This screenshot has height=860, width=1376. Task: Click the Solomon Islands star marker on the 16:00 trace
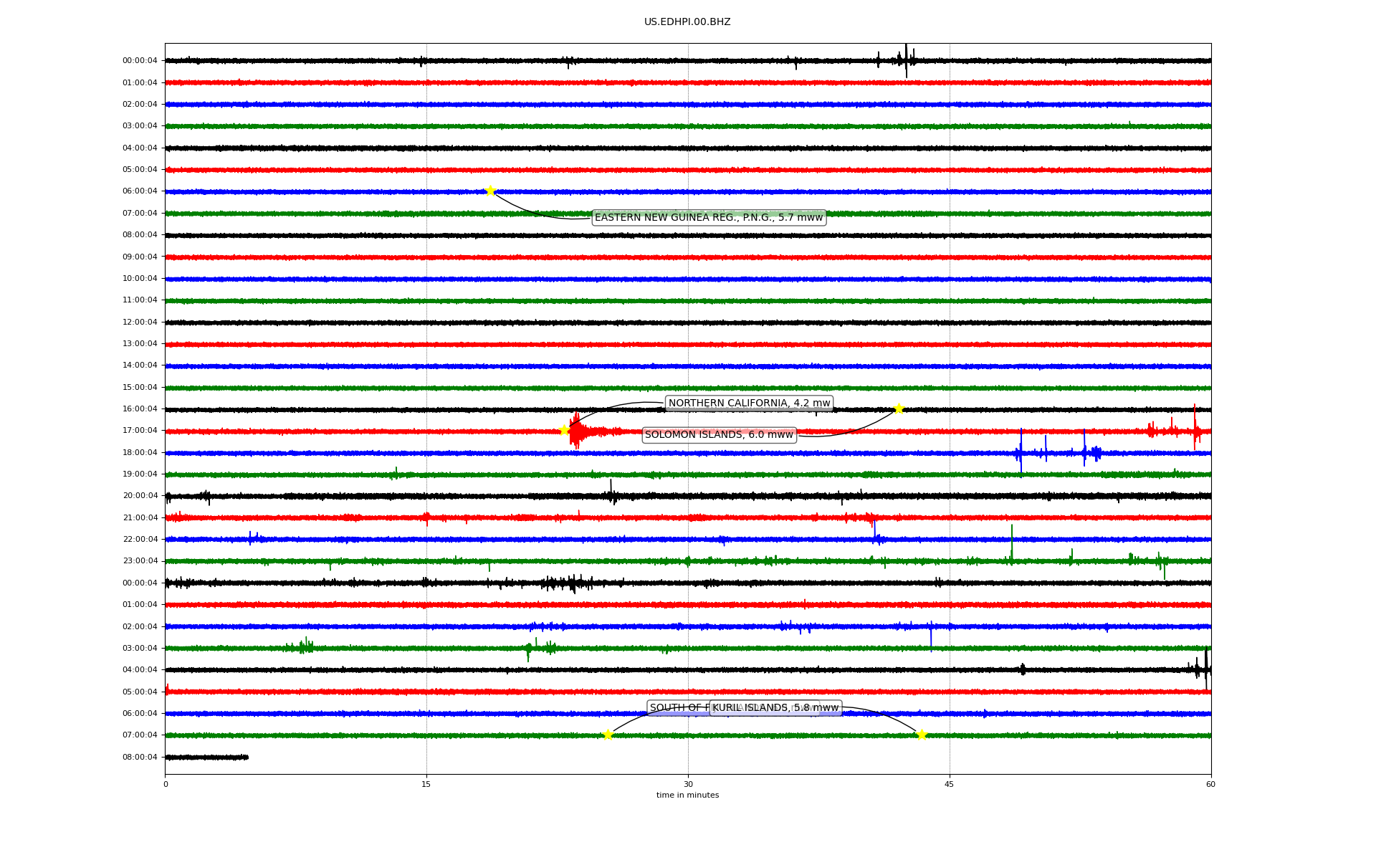899,408
